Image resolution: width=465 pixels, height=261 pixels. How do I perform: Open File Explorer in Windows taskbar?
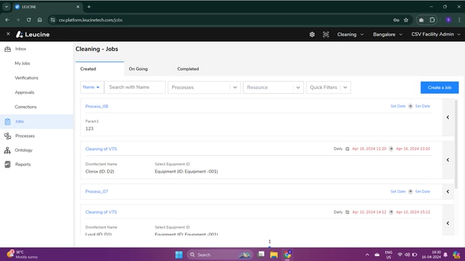[274, 255]
